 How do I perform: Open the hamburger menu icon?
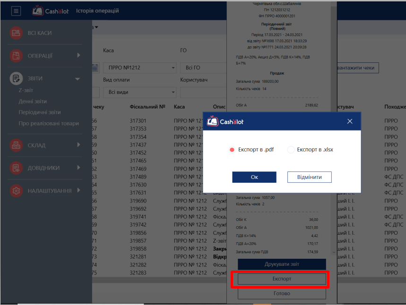pos(16,11)
